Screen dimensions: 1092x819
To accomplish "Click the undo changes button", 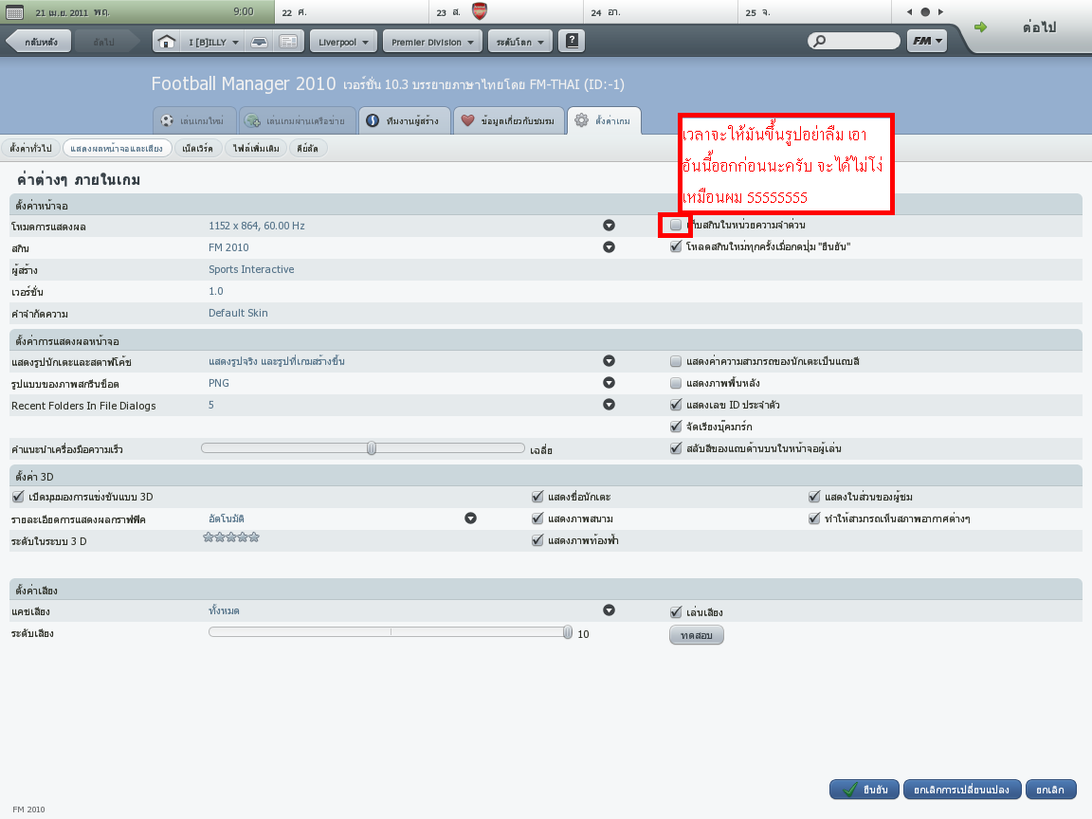I will click(x=962, y=790).
